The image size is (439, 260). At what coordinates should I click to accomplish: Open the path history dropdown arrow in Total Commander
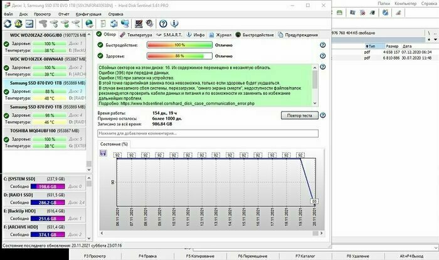pos(435,39)
